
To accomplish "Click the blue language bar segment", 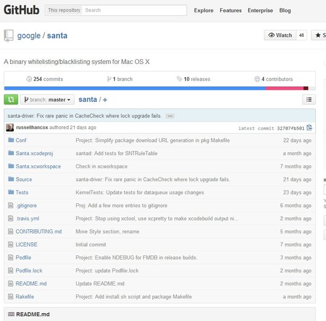I will coord(135,88).
